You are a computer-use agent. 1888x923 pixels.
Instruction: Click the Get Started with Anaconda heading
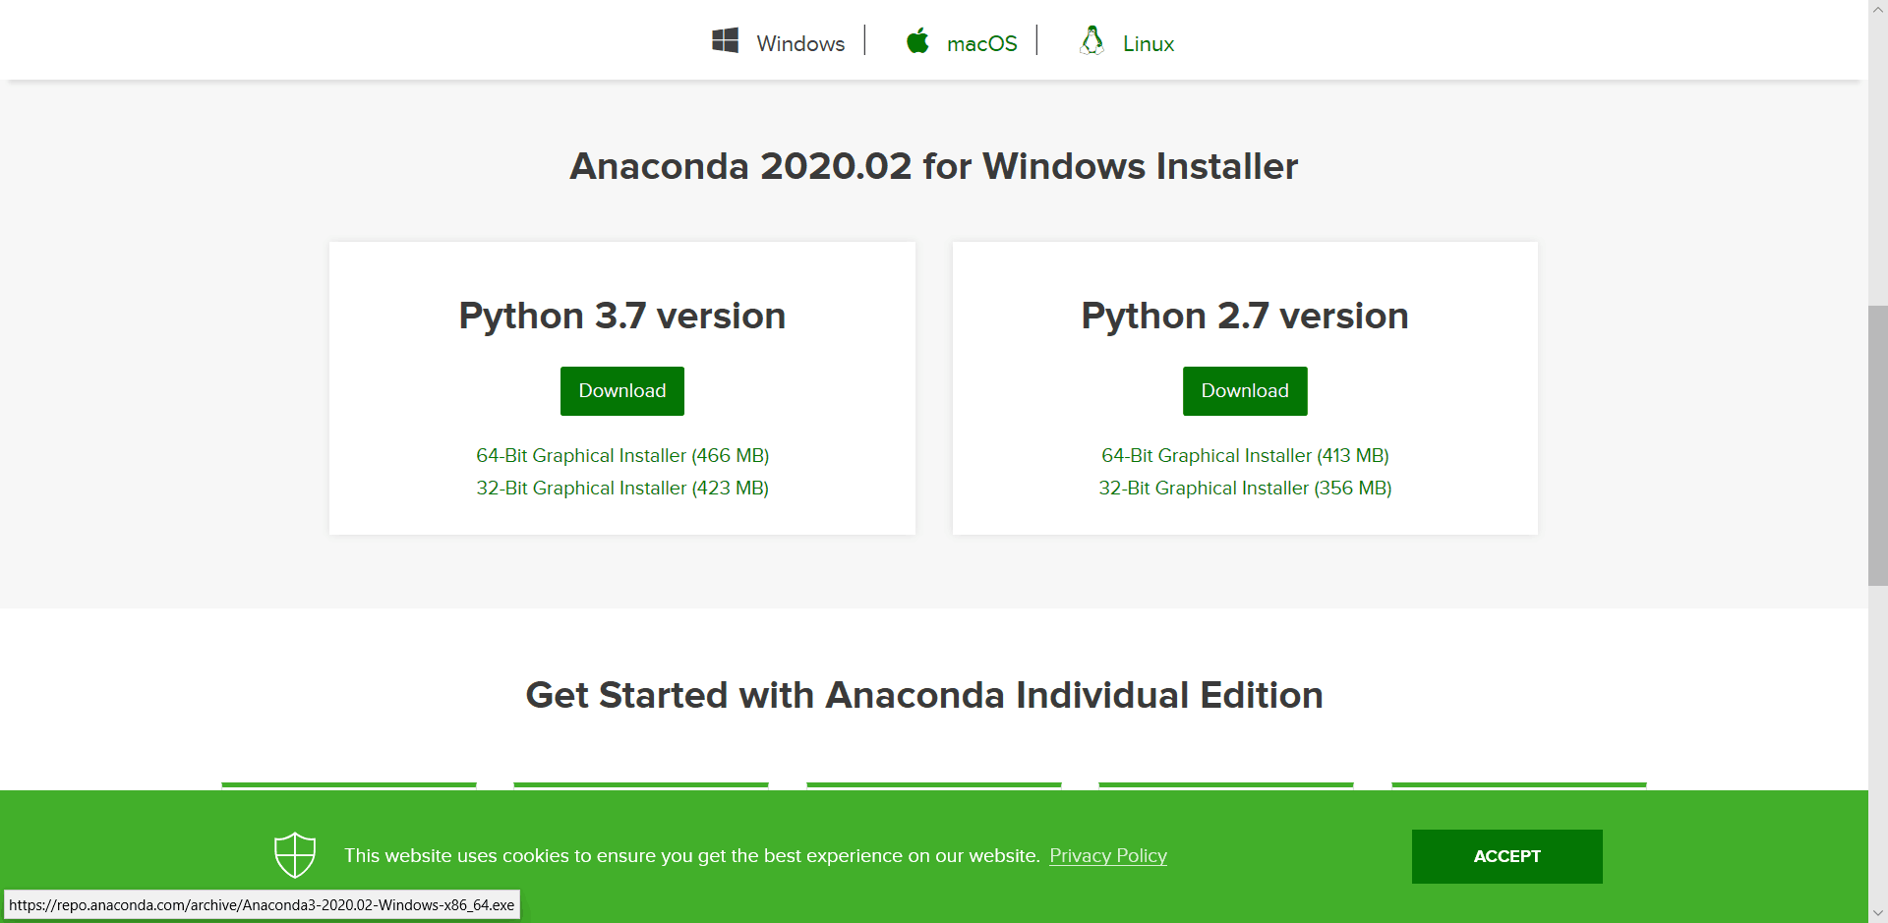pyautogui.click(x=924, y=695)
